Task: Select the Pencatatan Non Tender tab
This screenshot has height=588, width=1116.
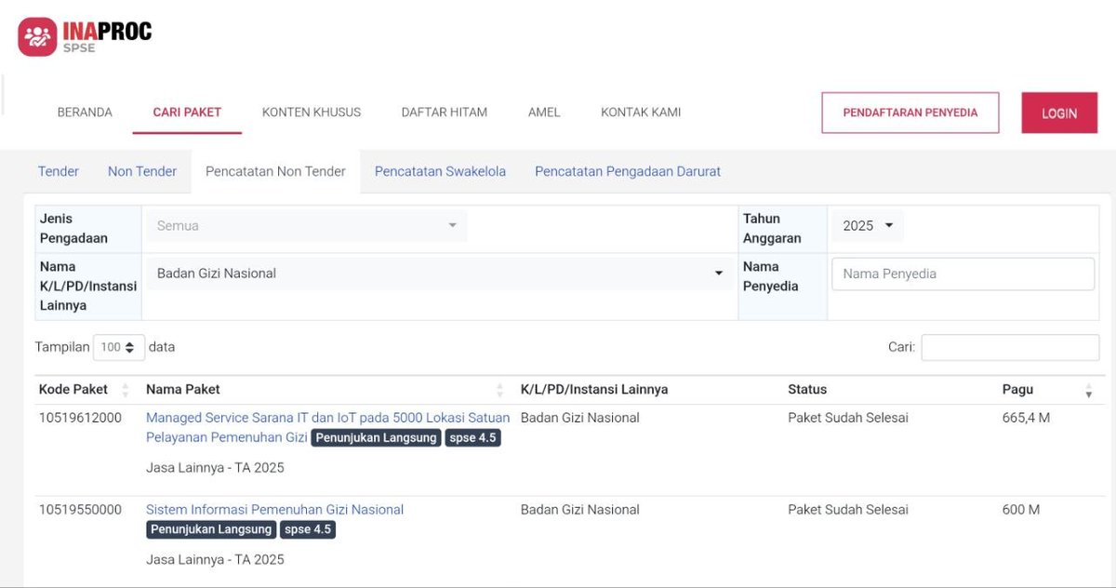Action: [x=275, y=171]
